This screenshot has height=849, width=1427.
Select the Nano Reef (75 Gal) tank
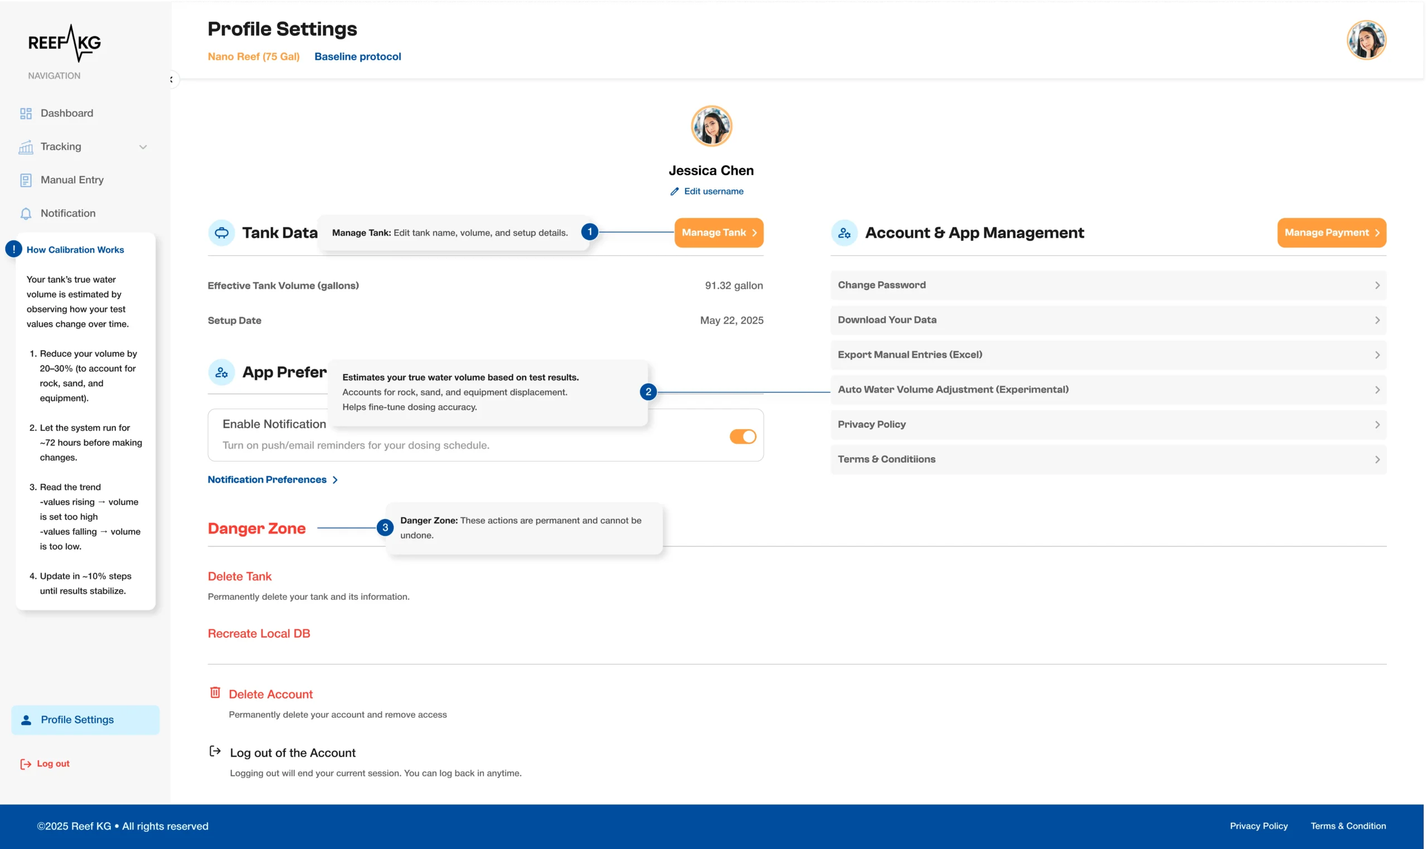(x=254, y=57)
